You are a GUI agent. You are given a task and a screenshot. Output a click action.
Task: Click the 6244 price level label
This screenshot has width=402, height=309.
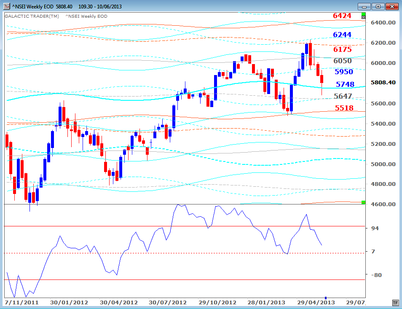342,35
